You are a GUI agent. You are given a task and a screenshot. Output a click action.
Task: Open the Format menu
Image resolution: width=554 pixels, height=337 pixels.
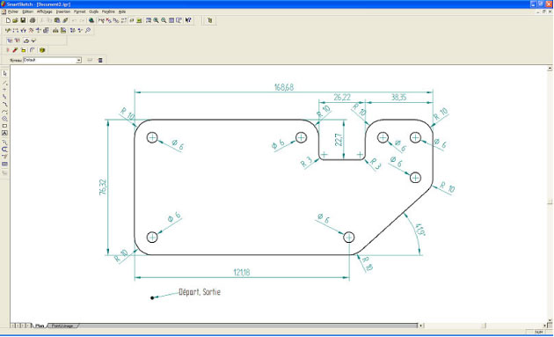click(x=79, y=11)
